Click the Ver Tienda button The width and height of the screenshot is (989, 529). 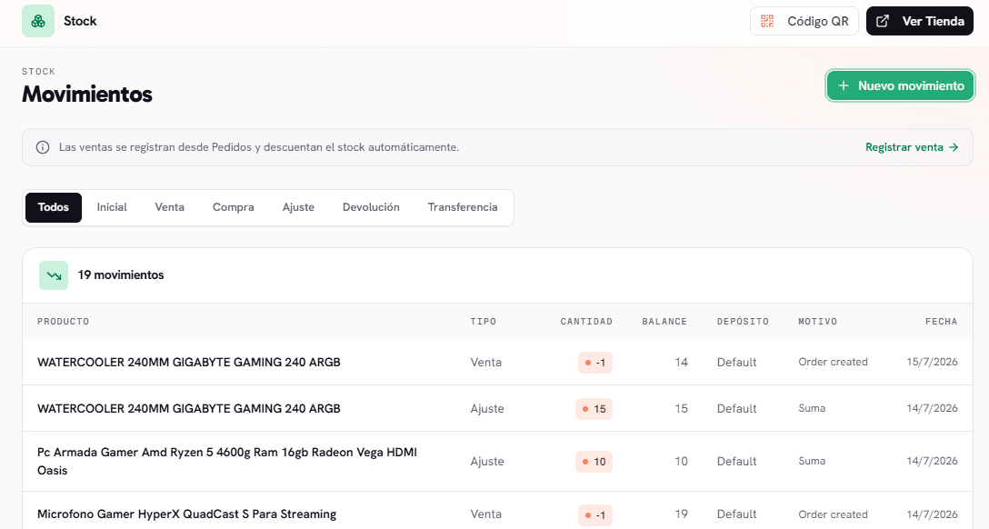pyautogui.click(x=920, y=21)
